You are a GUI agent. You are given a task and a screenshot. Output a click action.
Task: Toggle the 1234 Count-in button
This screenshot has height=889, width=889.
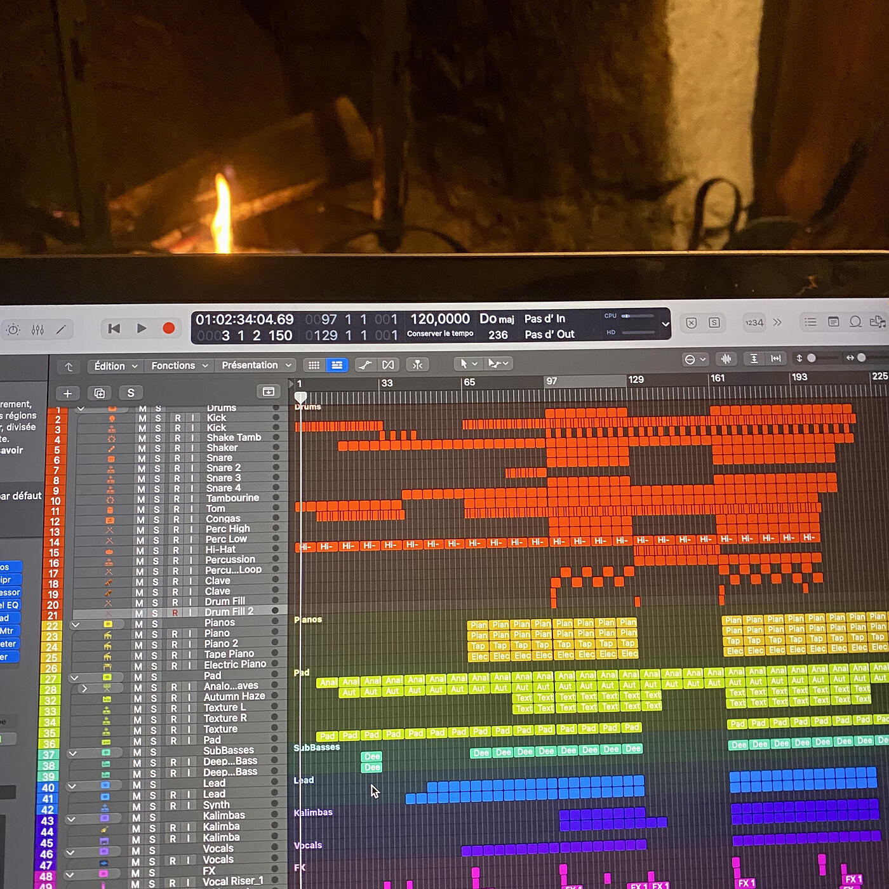click(754, 323)
